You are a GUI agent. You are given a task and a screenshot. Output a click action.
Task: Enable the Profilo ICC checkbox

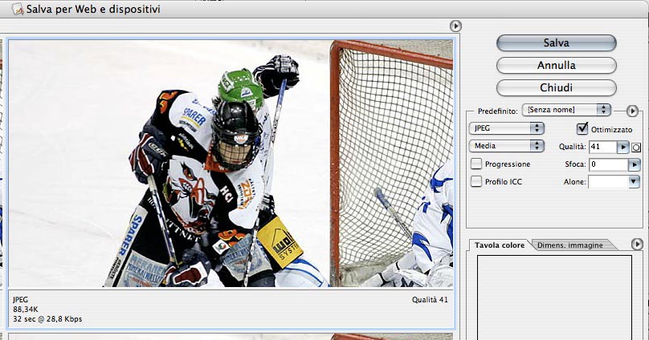click(x=476, y=182)
